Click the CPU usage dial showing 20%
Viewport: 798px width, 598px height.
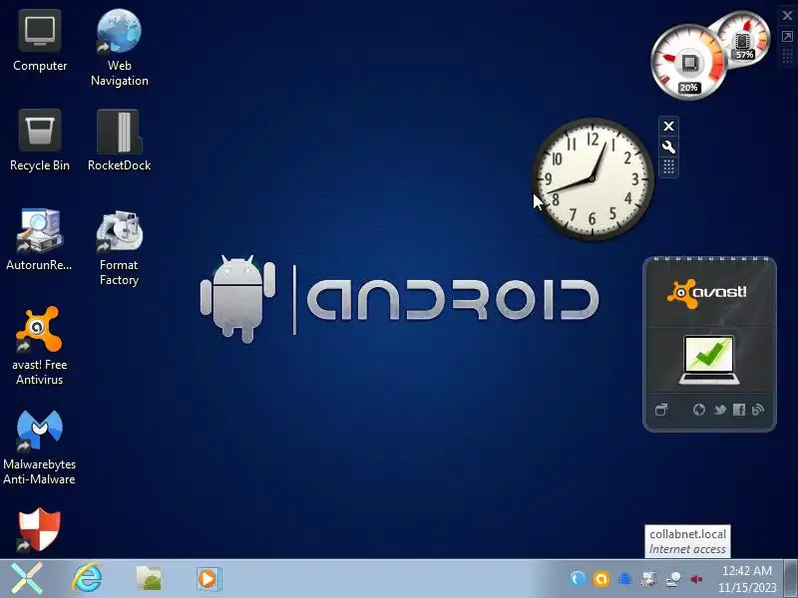tap(688, 62)
